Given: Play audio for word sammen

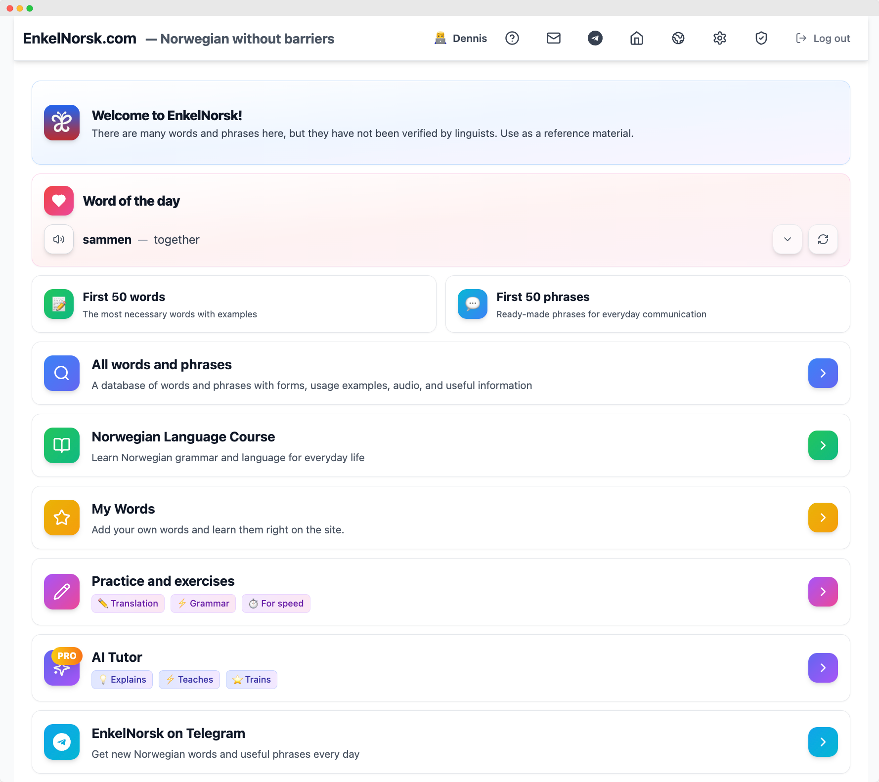Looking at the screenshot, I should click(59, 239).
